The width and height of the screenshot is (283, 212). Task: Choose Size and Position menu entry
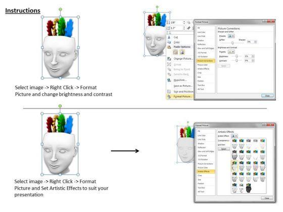pos(183,91)
